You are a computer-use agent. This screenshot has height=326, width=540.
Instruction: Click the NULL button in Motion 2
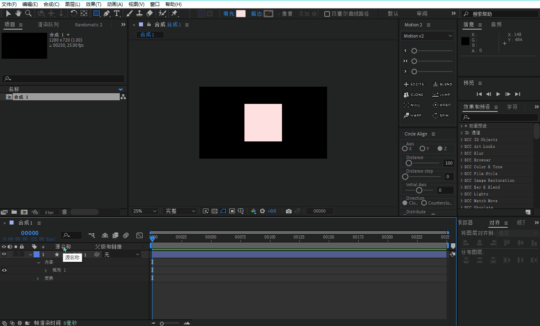pos(412,105)
